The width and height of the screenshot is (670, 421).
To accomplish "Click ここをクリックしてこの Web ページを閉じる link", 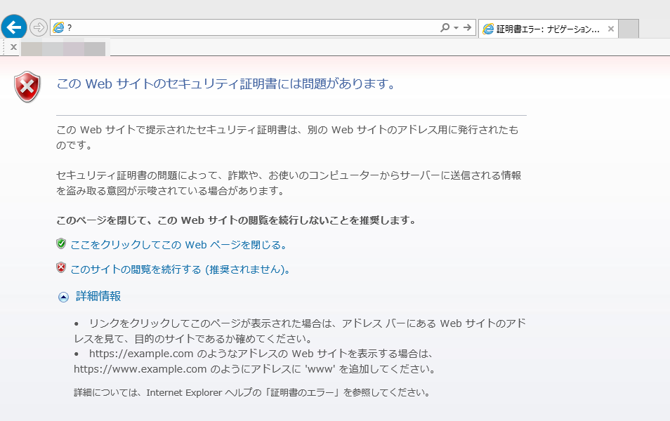I will (x=178, y=245).
